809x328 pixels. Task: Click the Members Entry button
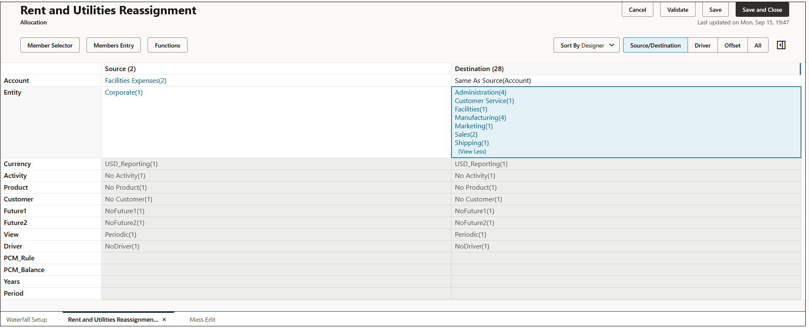pos(113,45)
